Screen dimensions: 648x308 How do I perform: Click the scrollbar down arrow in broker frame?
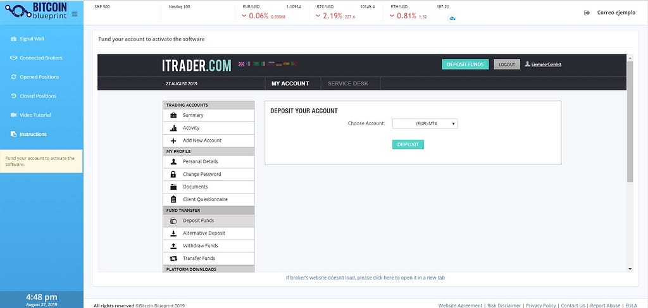coord(630,269)
